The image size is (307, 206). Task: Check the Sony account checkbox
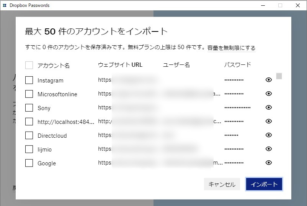pyautogui.click(x=29, y=108)
